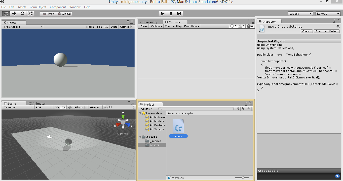Clear the console messages
The image size is (343, 181).
144,26
